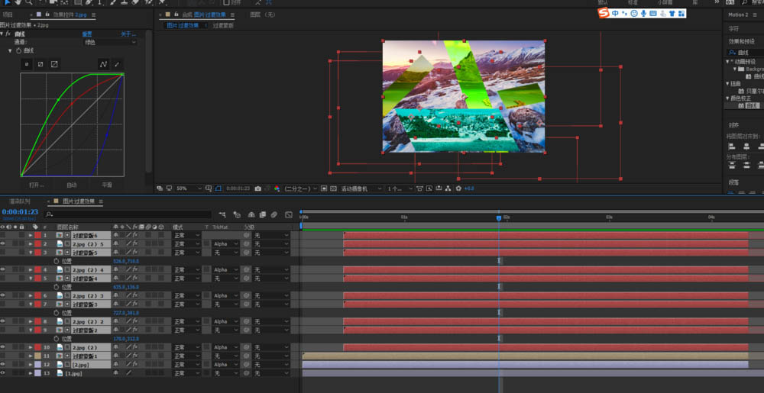The image size is (764, 393).
Task: Click stopwatch for 过渡蒙版5 position property
Action: point(56,261)
